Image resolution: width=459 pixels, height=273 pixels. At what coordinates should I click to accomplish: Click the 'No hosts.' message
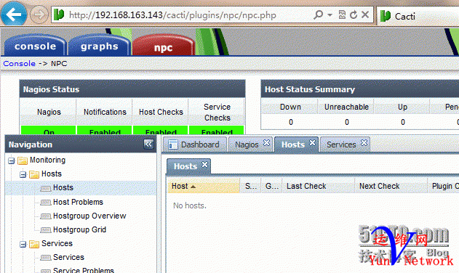(x=190, y=205)
